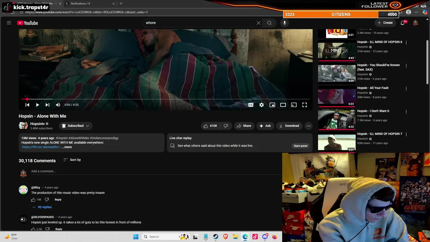
Task: Expand the Subscribed notification dropdown
Action: [x=75, y=126]
